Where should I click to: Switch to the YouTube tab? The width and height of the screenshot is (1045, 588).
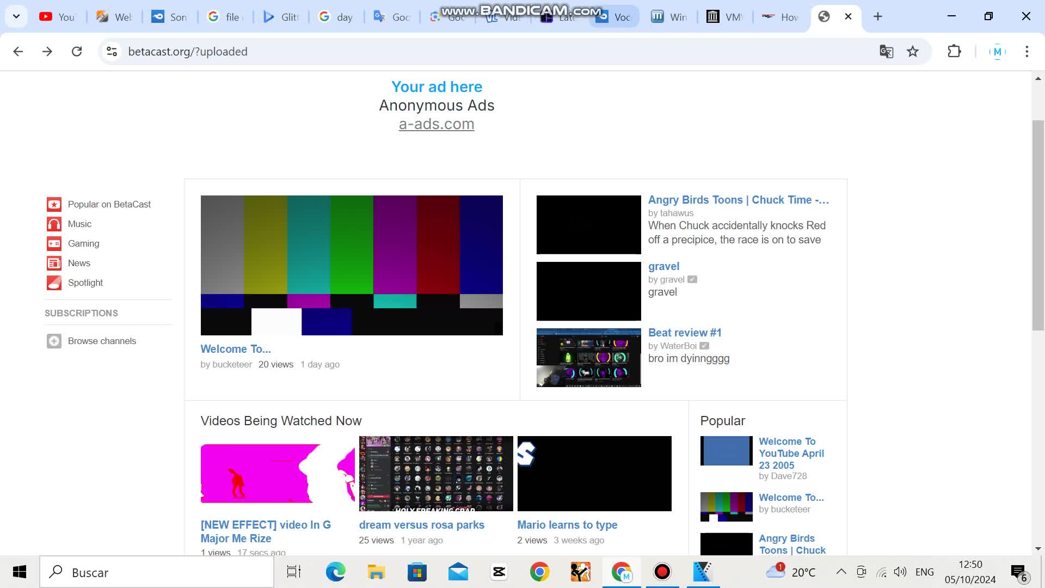point(57,17)
